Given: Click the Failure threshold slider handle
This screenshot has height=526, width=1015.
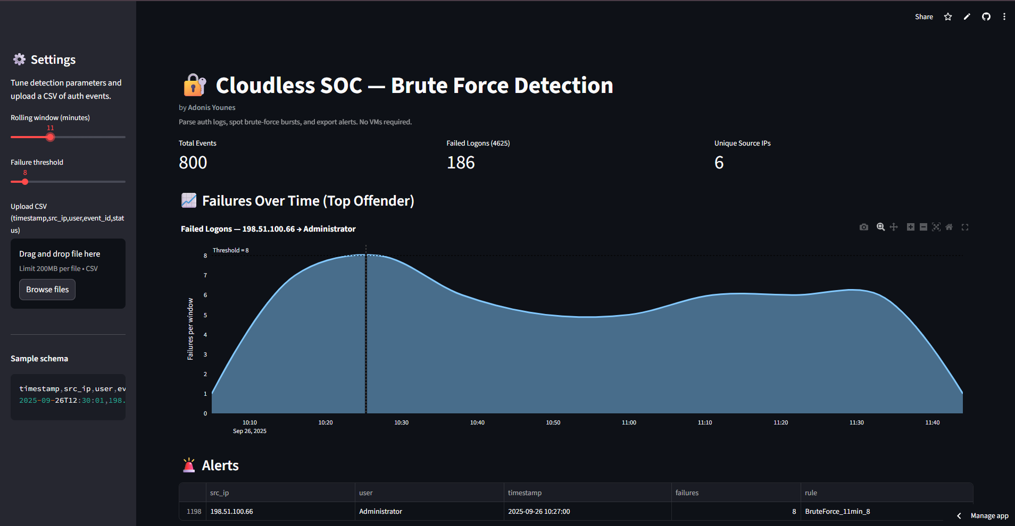Looking at the screenshot, I should (25, 182).
